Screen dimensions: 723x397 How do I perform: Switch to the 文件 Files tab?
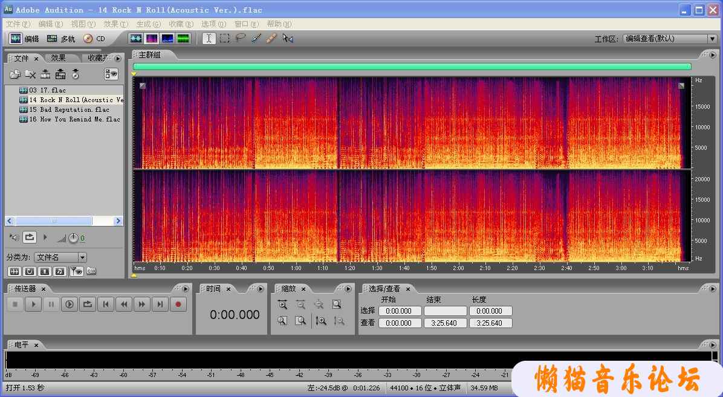point(21,58)
